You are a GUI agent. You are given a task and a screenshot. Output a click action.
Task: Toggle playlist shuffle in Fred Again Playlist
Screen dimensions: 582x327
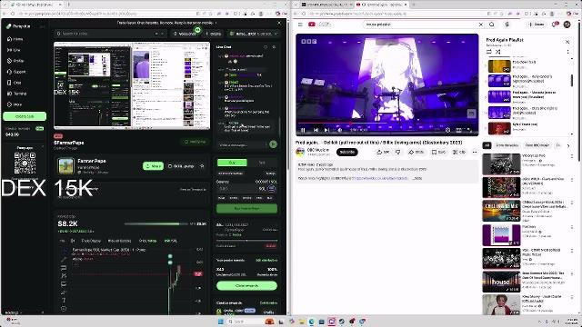pos(497,52)
